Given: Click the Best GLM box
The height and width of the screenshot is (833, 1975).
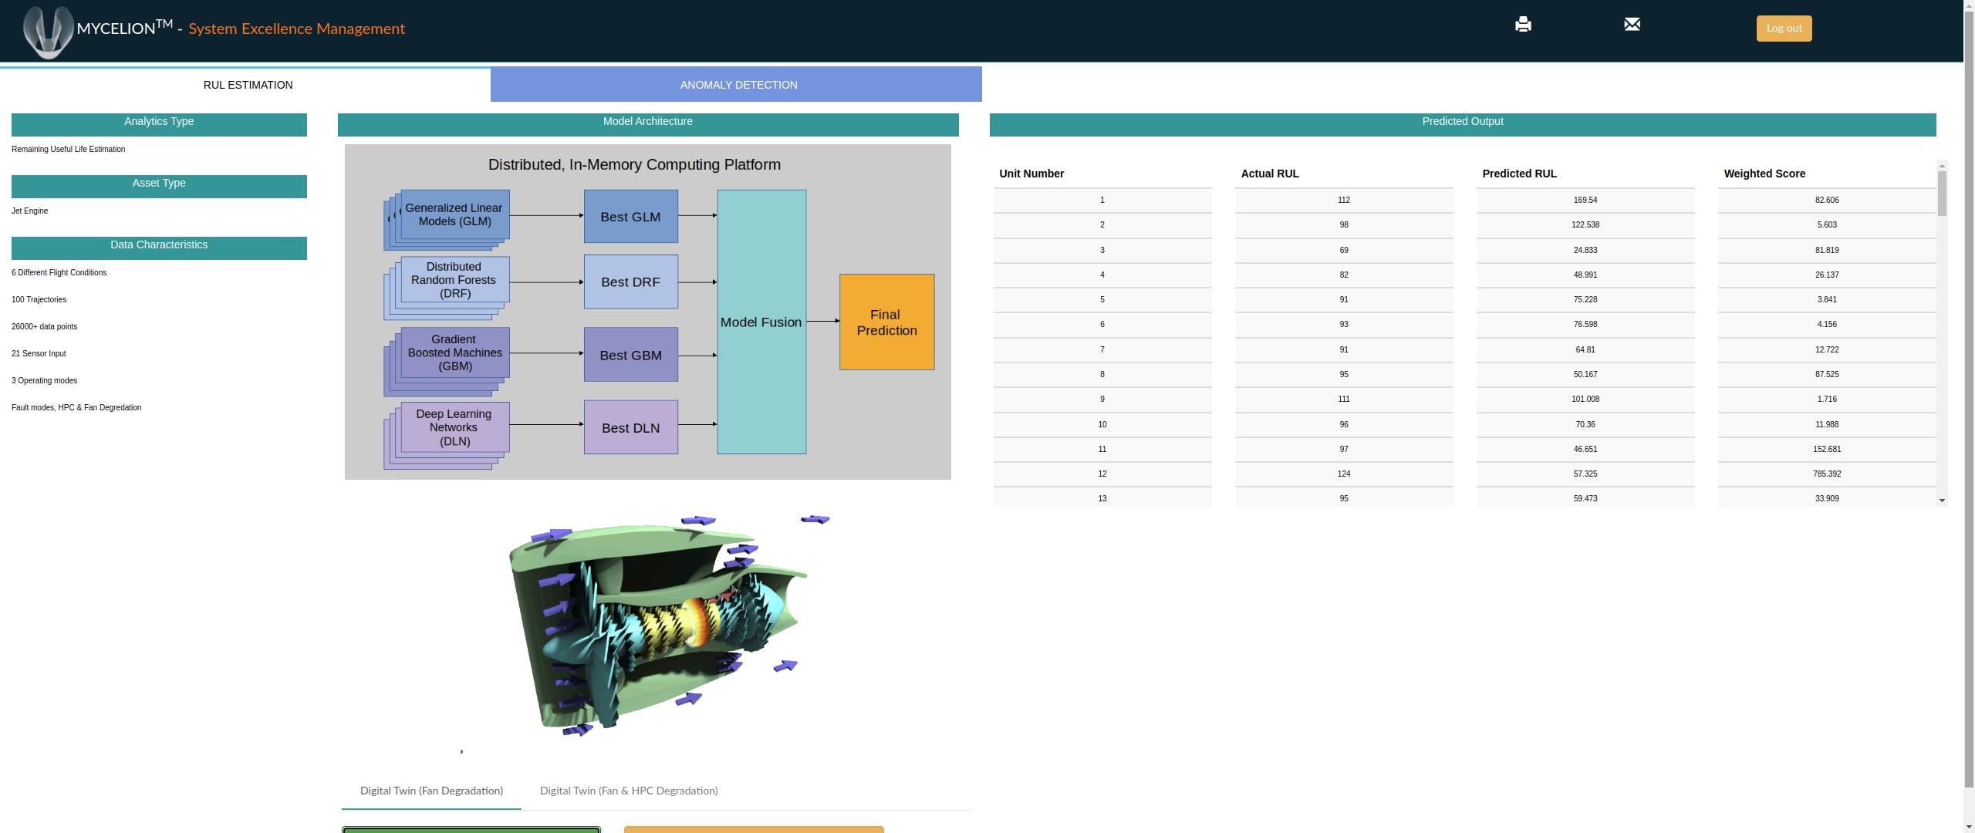Looking at the screenshot, I should pyautogui.click(x=630, y=217).
